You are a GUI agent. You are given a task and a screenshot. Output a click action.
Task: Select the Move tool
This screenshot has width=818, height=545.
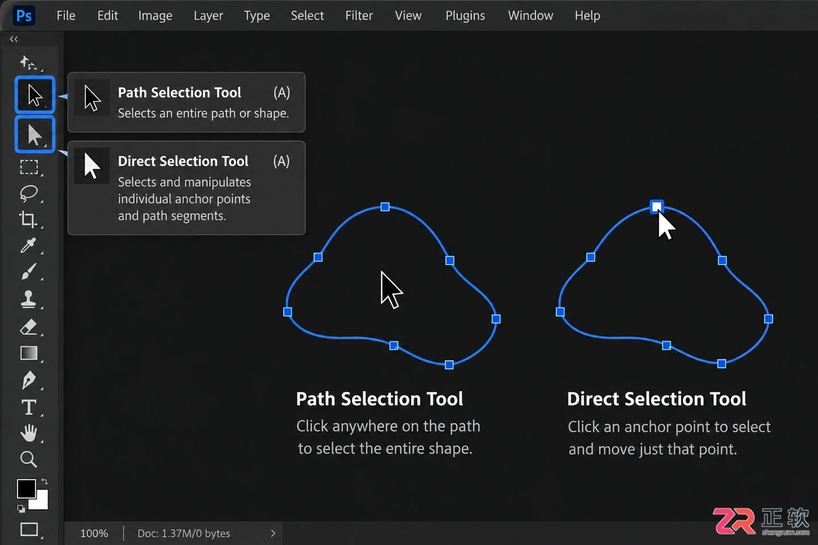pos(28,62)
